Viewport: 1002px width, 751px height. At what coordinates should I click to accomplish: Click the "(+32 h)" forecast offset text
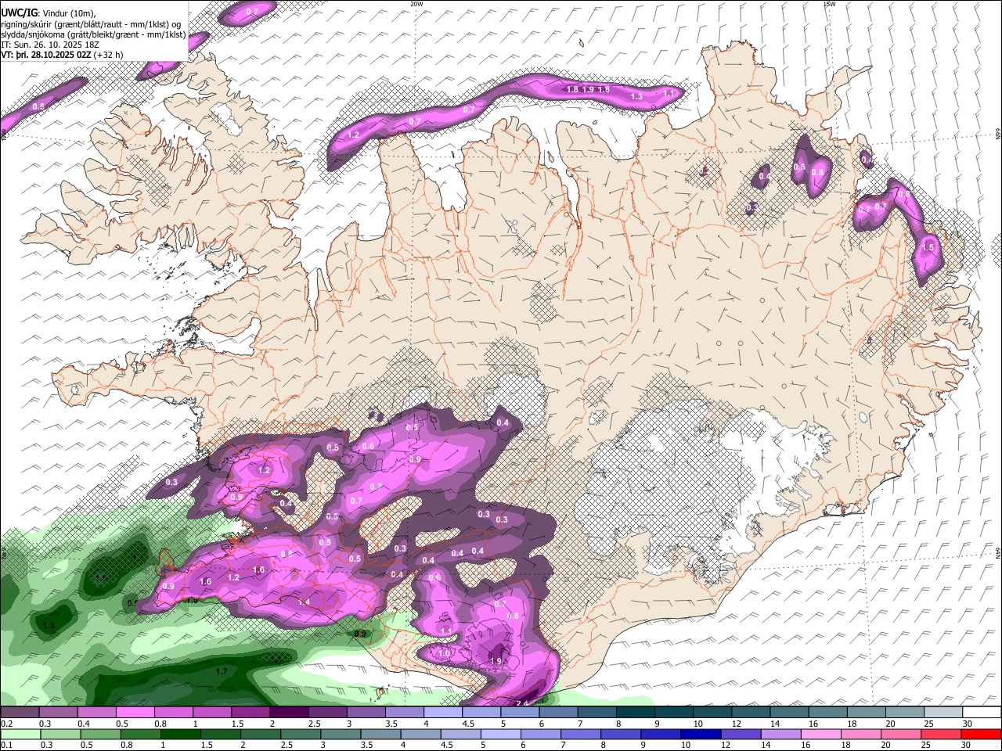pyautogui.click(x=108, y=56)
